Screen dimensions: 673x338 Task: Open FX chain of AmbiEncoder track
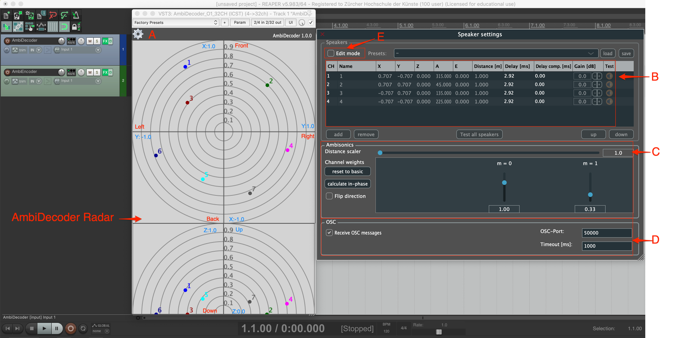click(x=105, y=72)
